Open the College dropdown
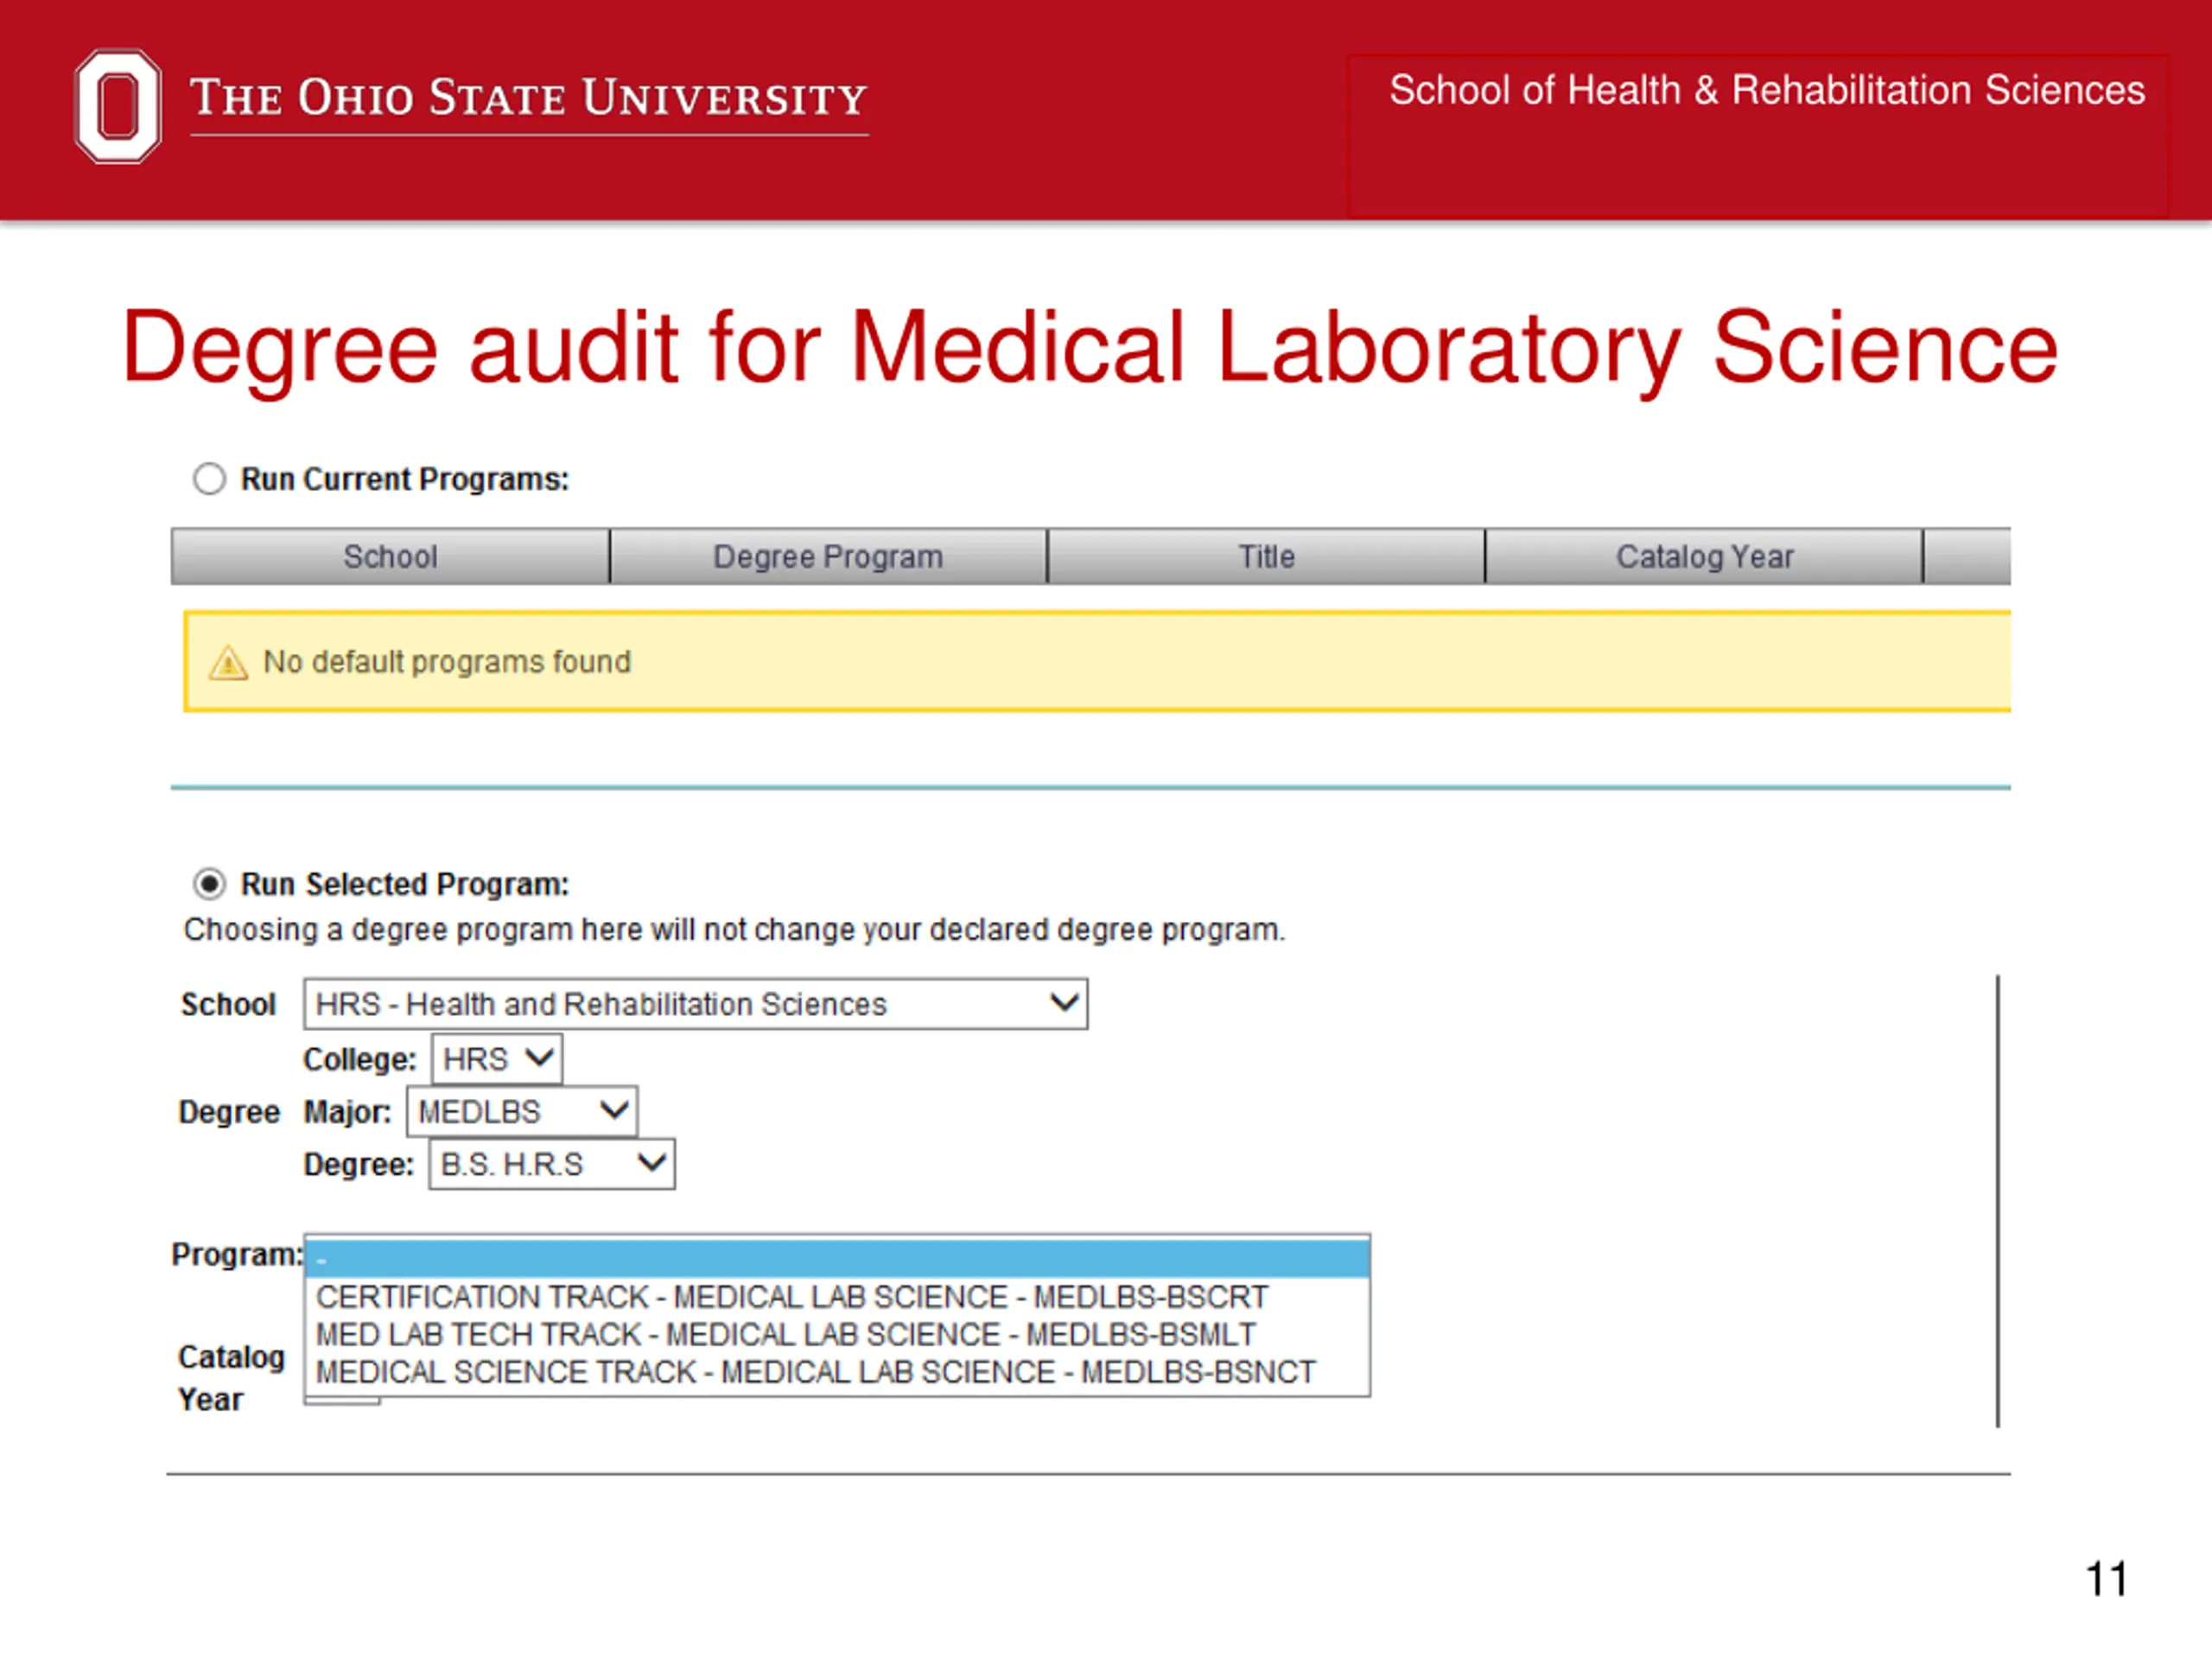This screenshot has height=1659, width=2212. (496, 1059)
